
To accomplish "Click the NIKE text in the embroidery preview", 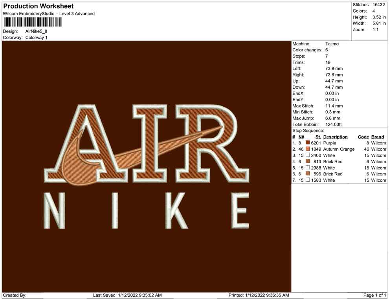I will (146, 210).
